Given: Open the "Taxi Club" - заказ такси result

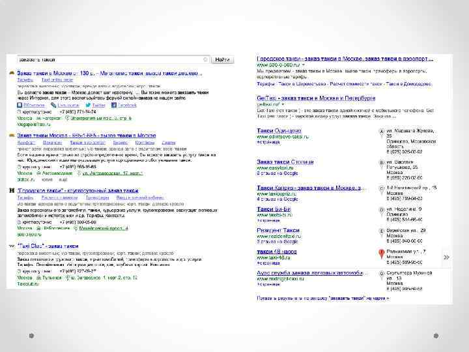Looking at the screenshot, I should (x=48, y=246).
